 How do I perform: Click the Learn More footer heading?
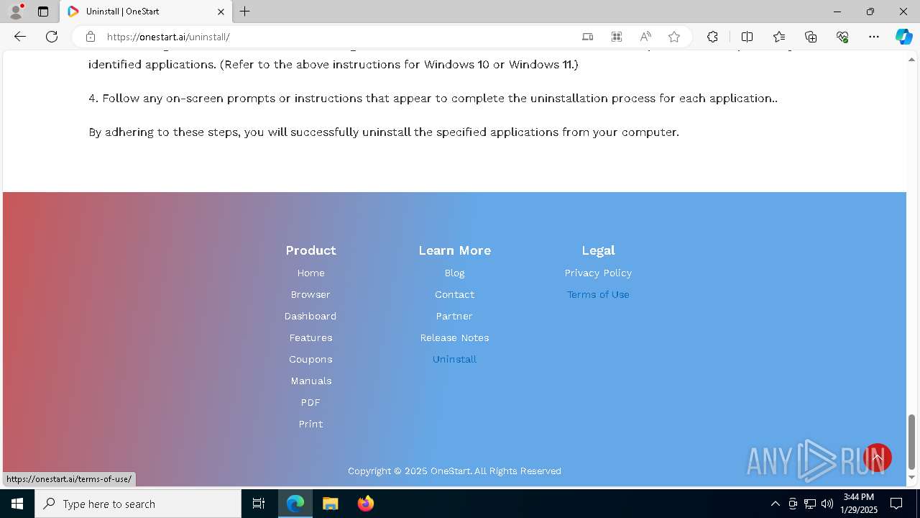click(454, 250)
